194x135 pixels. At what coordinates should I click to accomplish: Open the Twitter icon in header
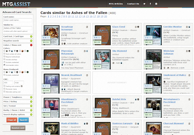[x=144, y=4]
